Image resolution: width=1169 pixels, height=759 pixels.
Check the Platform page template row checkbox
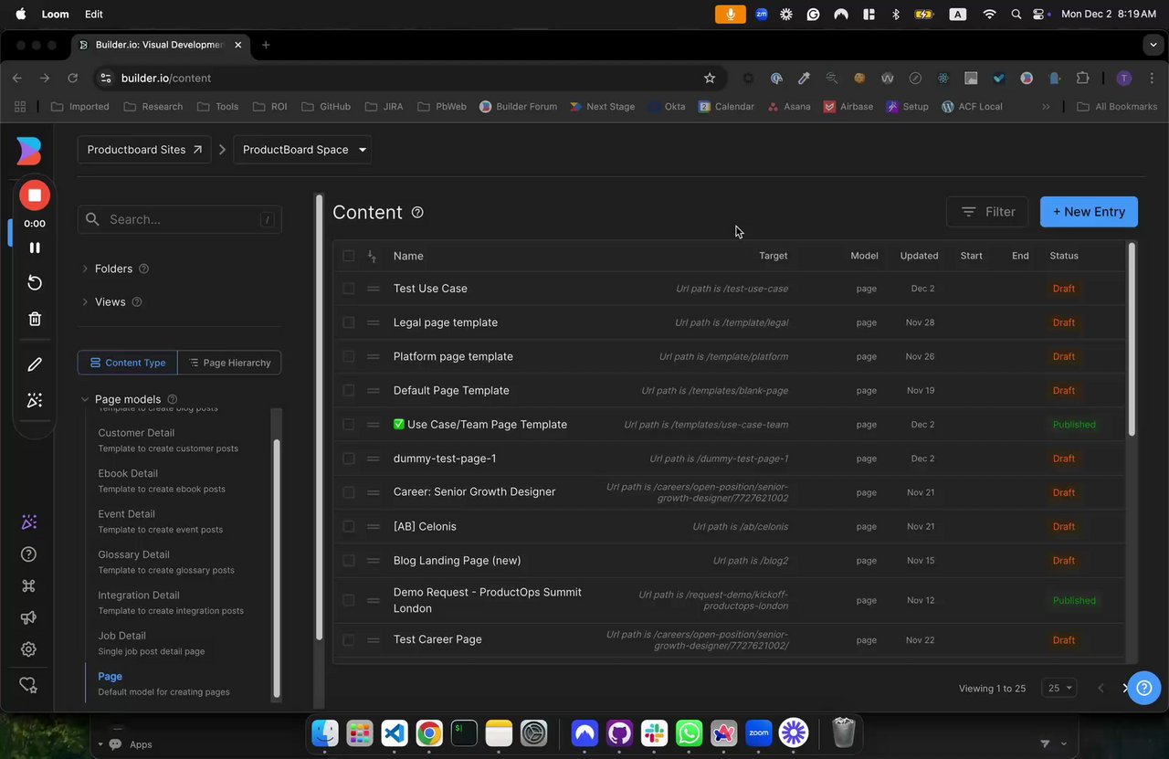coord(348,356)
